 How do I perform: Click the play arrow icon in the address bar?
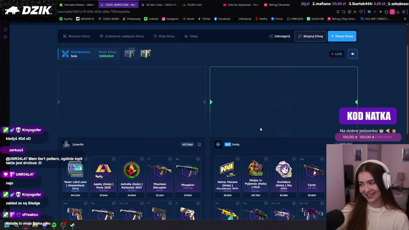(355, 12)
